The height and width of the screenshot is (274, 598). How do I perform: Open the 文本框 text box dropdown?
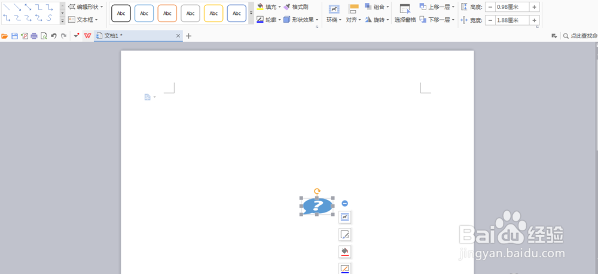click(83, 20)
